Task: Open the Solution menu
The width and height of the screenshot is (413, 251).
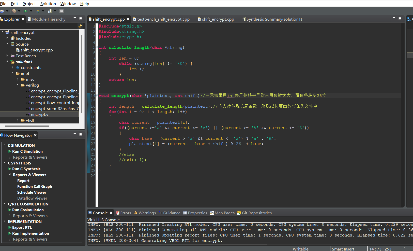Action: 48,4
